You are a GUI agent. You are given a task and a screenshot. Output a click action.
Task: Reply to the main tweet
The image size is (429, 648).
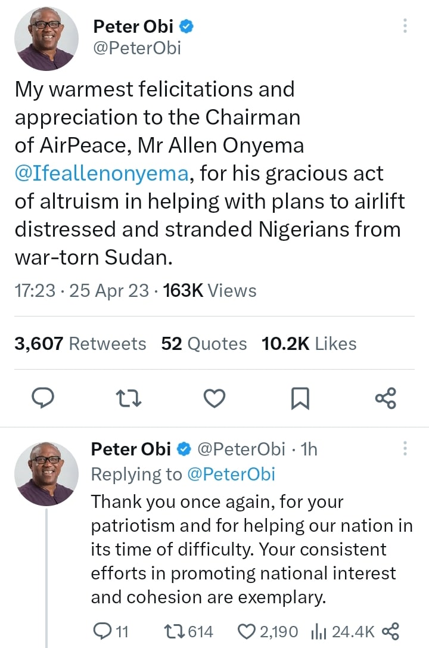[42, 398]
